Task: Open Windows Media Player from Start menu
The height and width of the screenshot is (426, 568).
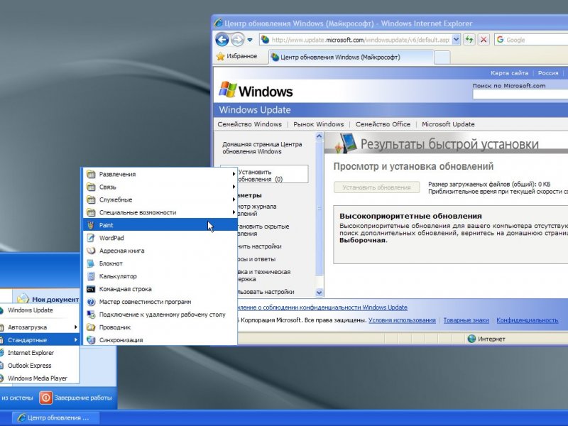Action: tap(39, 378)
